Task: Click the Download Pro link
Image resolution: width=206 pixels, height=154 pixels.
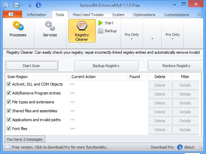Action: (x=162, y=147)
